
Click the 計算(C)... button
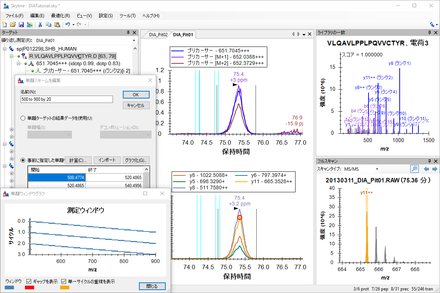78,160
